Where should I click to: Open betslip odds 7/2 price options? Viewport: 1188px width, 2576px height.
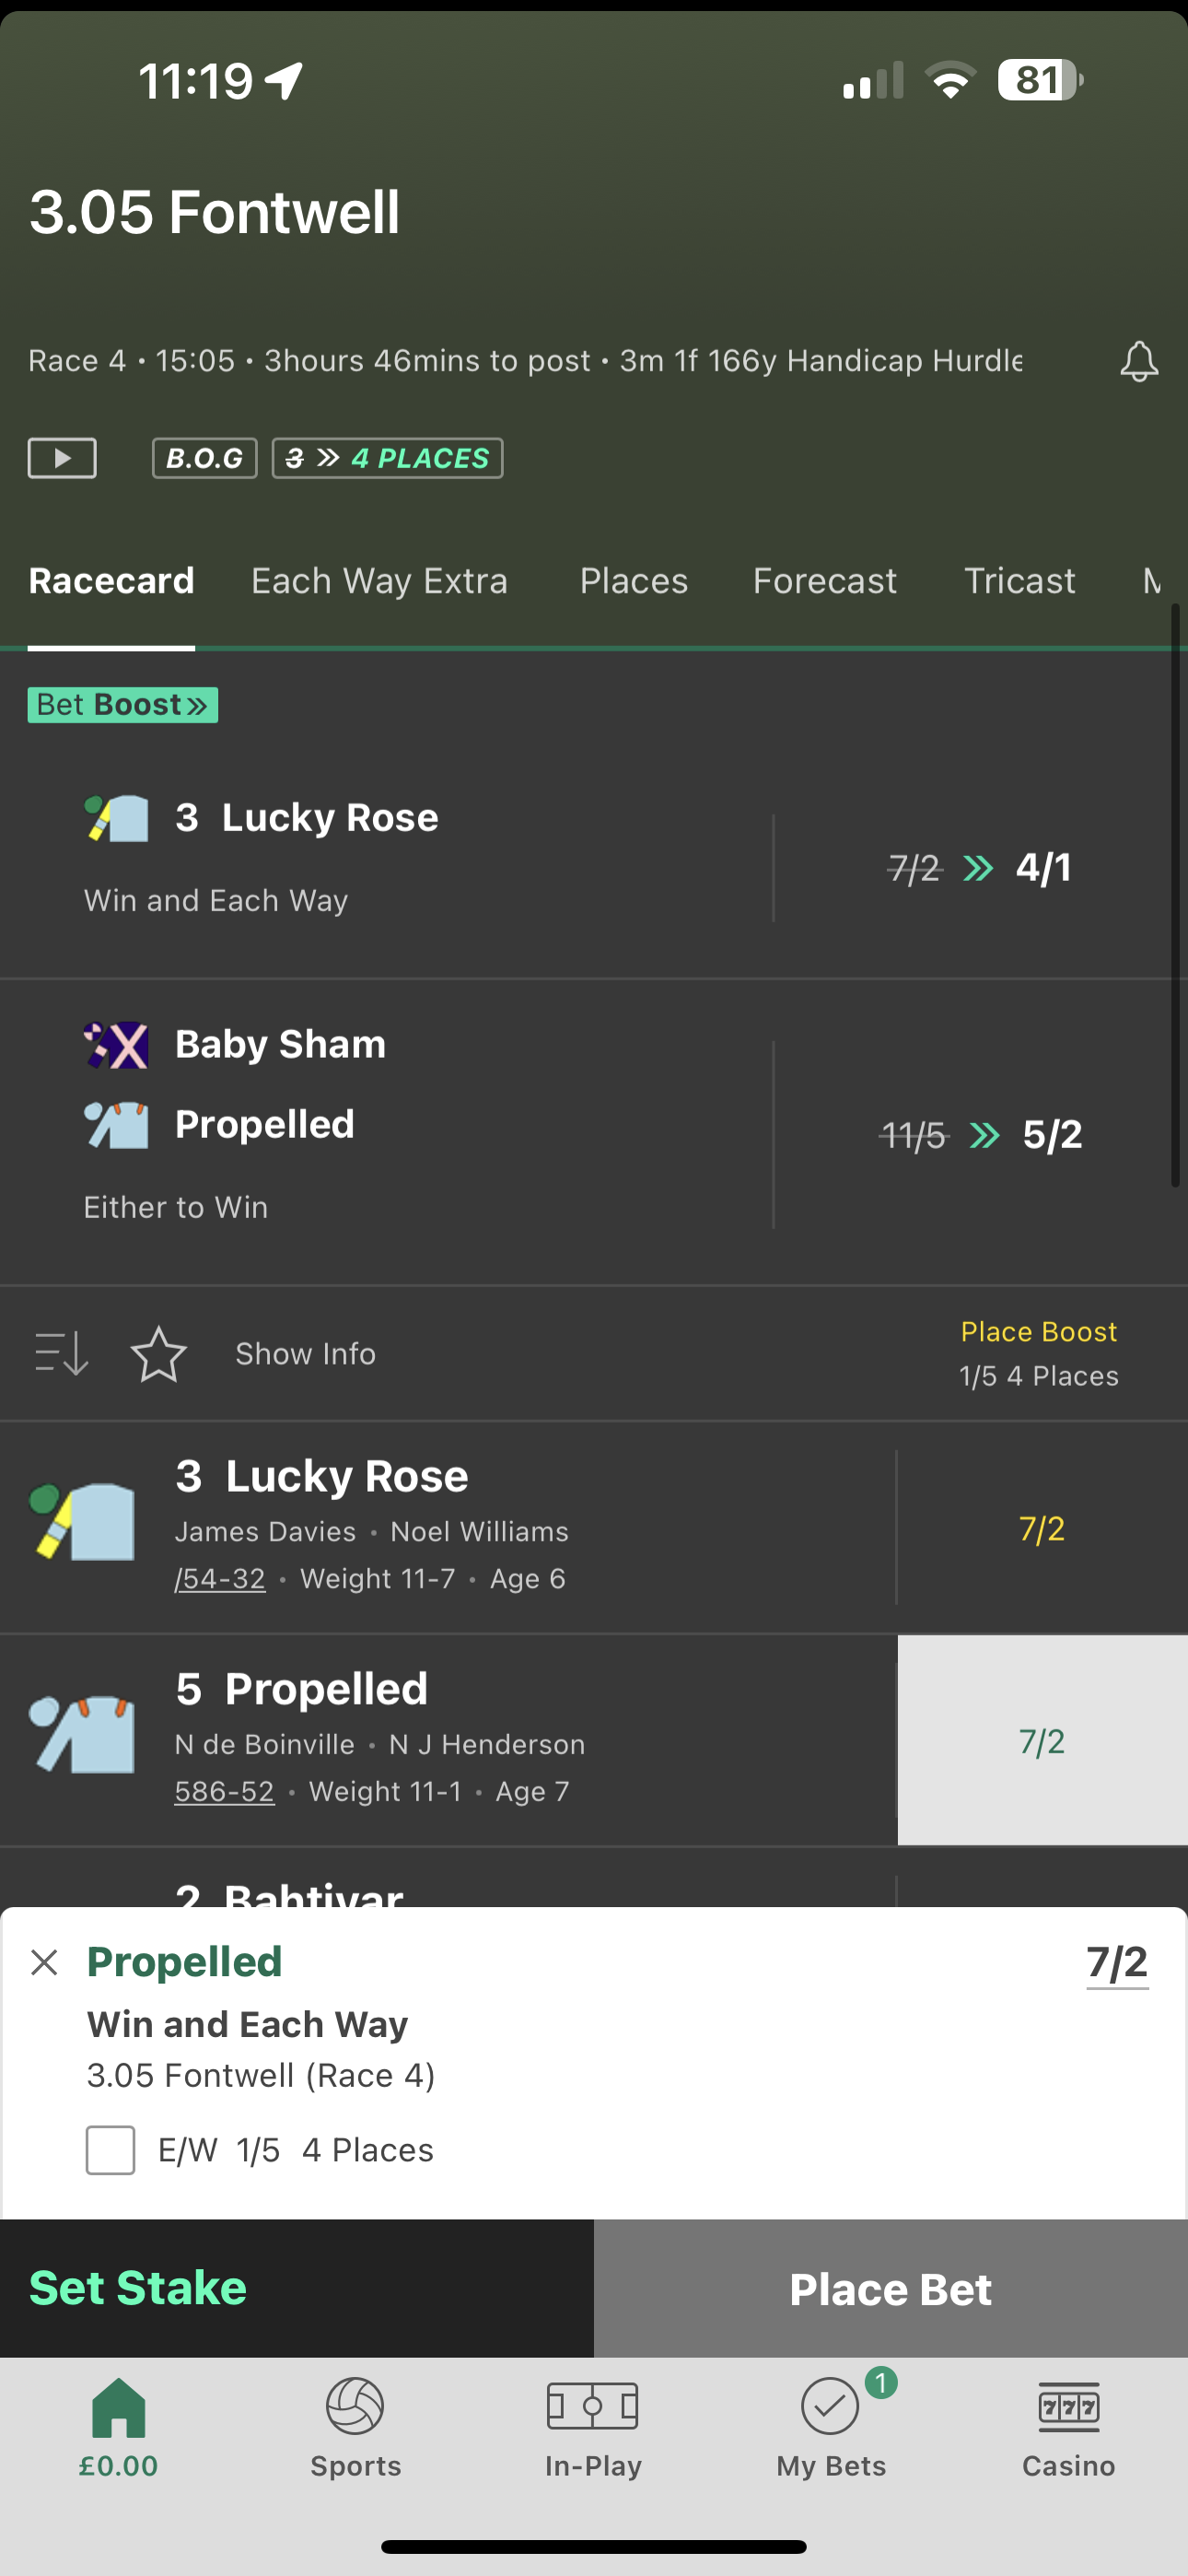coord(1117,1963)
